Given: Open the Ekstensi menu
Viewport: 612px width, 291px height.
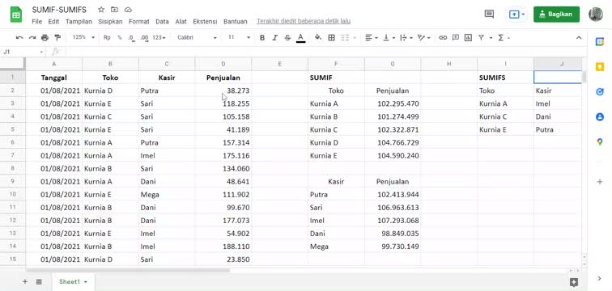Looking at the screenshot, I should (x=205, y=22).
